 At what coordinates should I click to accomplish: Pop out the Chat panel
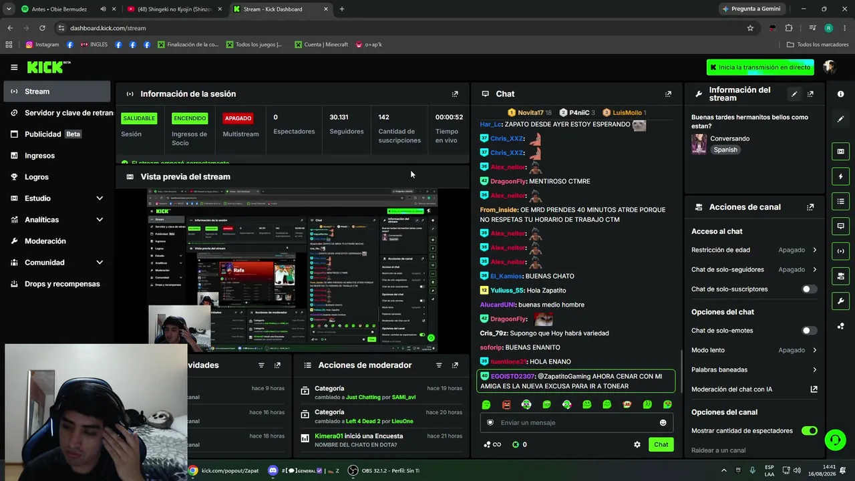coord(668,94)
